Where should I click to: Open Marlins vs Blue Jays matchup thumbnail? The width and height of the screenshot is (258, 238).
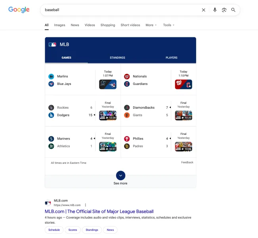(x=108, y=84)
